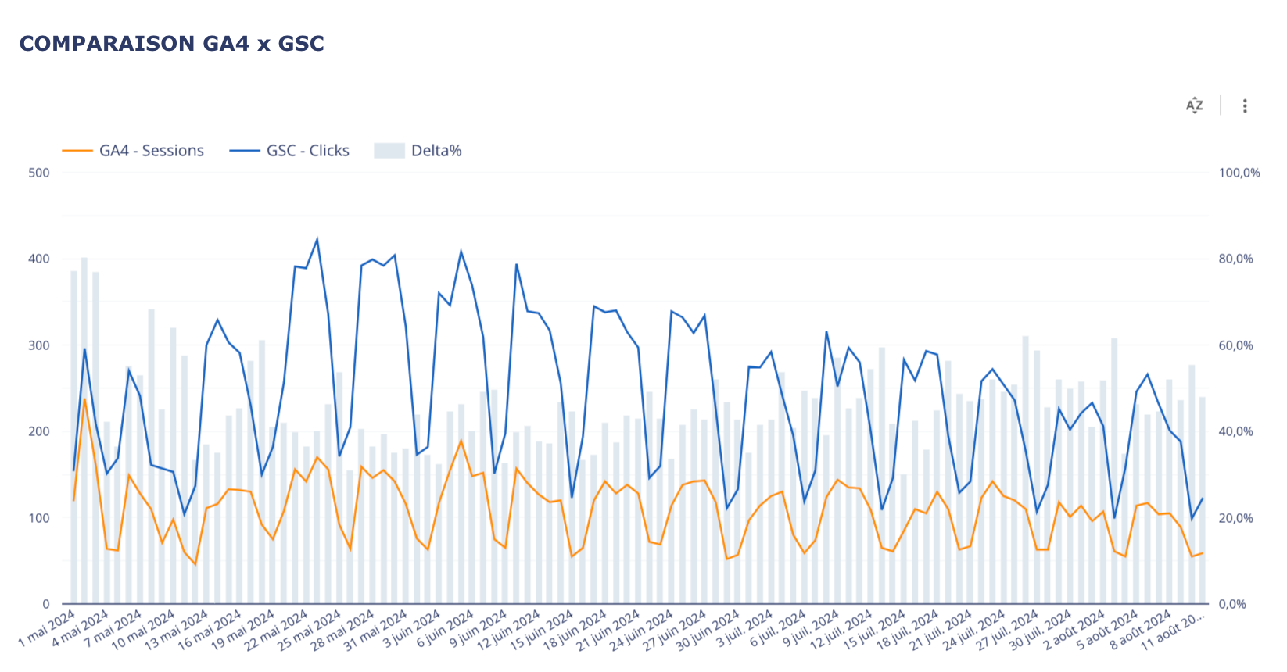Click the 40,0% right axis label
The height and width of the screenshot is (672, 1287).
tap(1236, 431)
